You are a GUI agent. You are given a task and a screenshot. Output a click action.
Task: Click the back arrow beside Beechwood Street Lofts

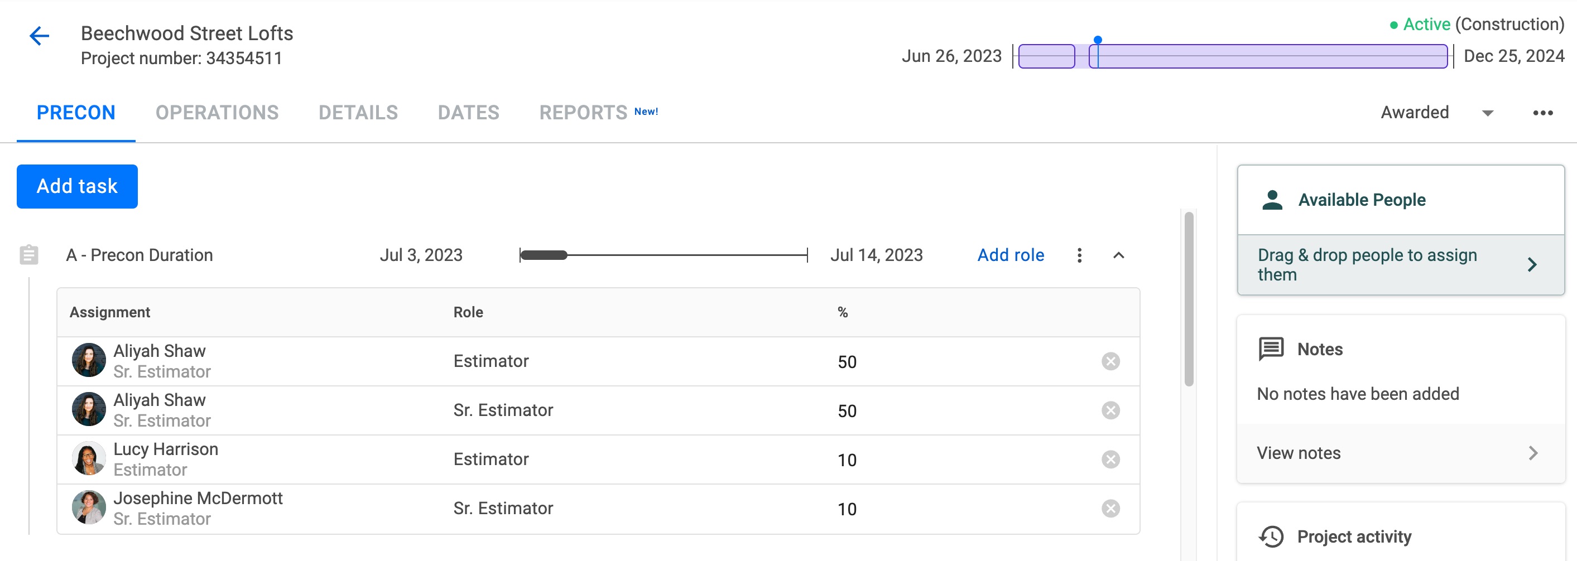(x=39, y=36)
